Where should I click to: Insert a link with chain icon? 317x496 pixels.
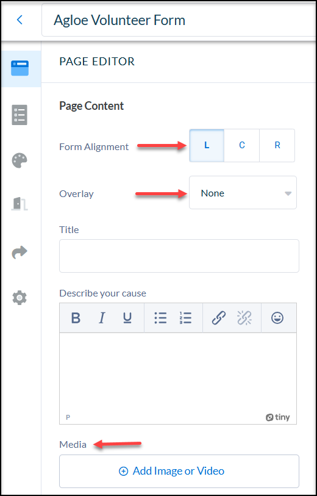pos(219,318)
